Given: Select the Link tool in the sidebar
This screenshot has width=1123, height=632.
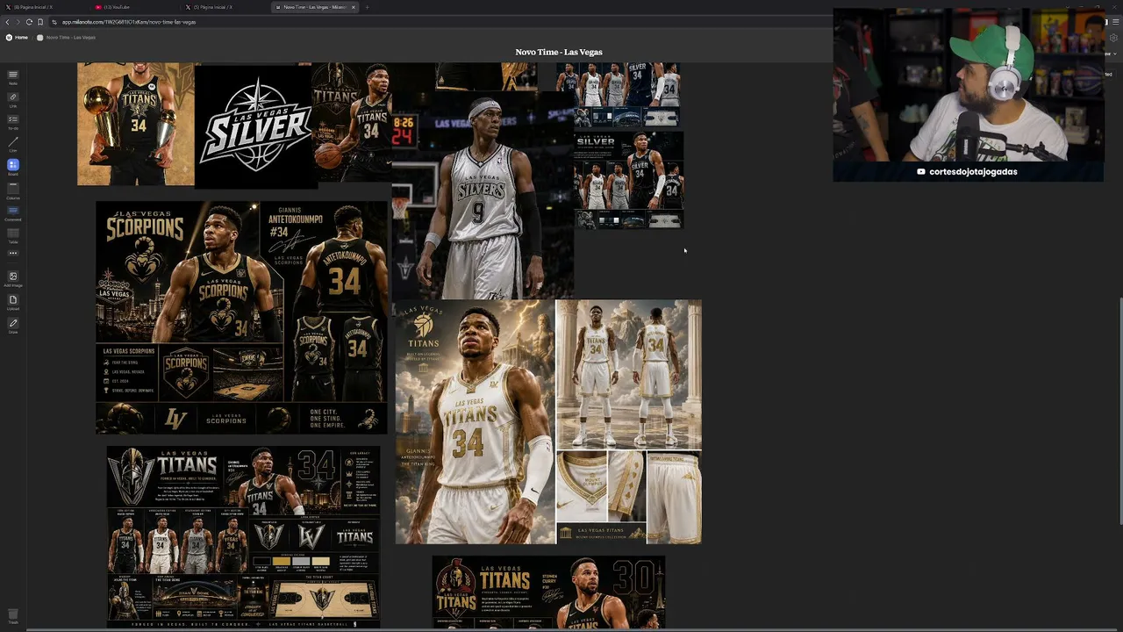Looking at the screenshot, I should tap(12, 99).
